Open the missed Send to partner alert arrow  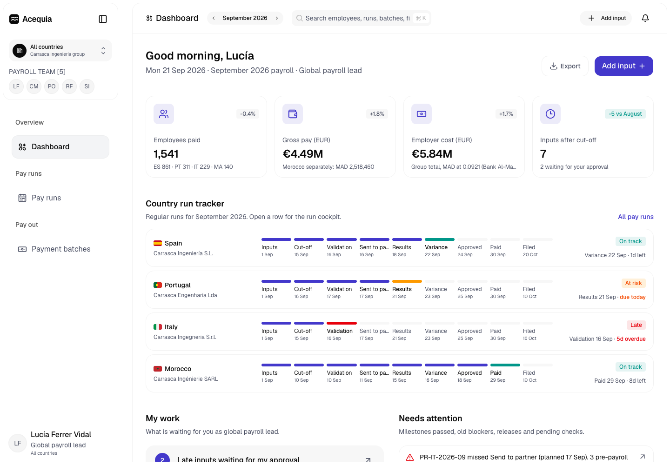(643, 457)
